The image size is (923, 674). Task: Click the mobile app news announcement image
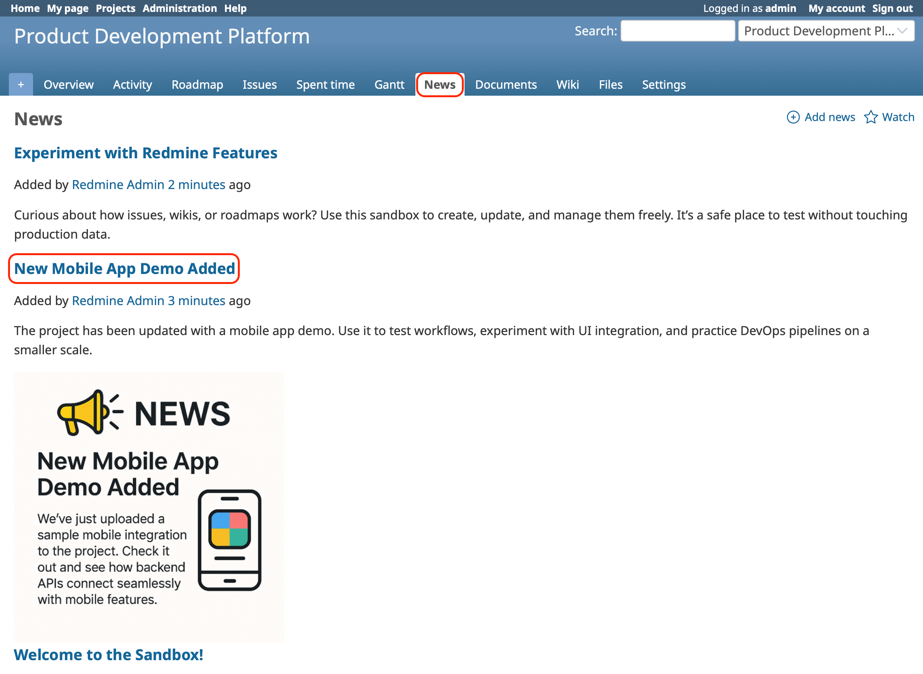149,506
